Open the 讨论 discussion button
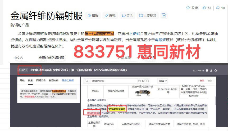This screenshot has height=131, width=228. point(127,16)
